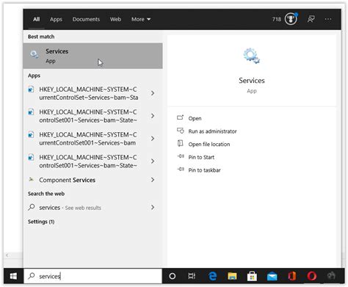The image size is (348, 287).
Task: Switch to the Web search tab
Action: [115, 19]
